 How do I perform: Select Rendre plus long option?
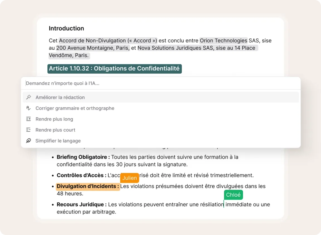[54, 119]
